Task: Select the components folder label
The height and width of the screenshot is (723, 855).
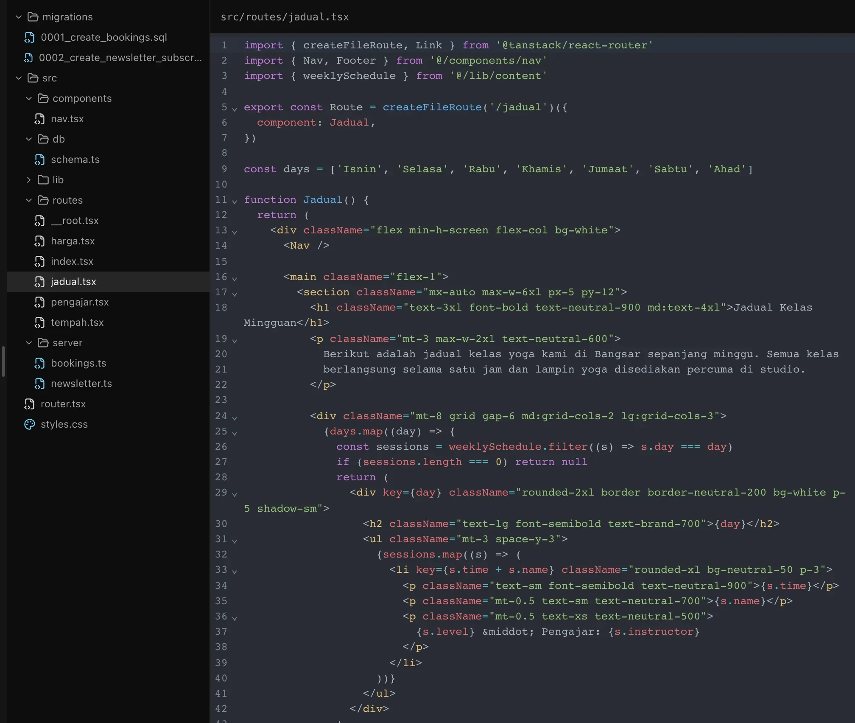Action: (82, 98)
